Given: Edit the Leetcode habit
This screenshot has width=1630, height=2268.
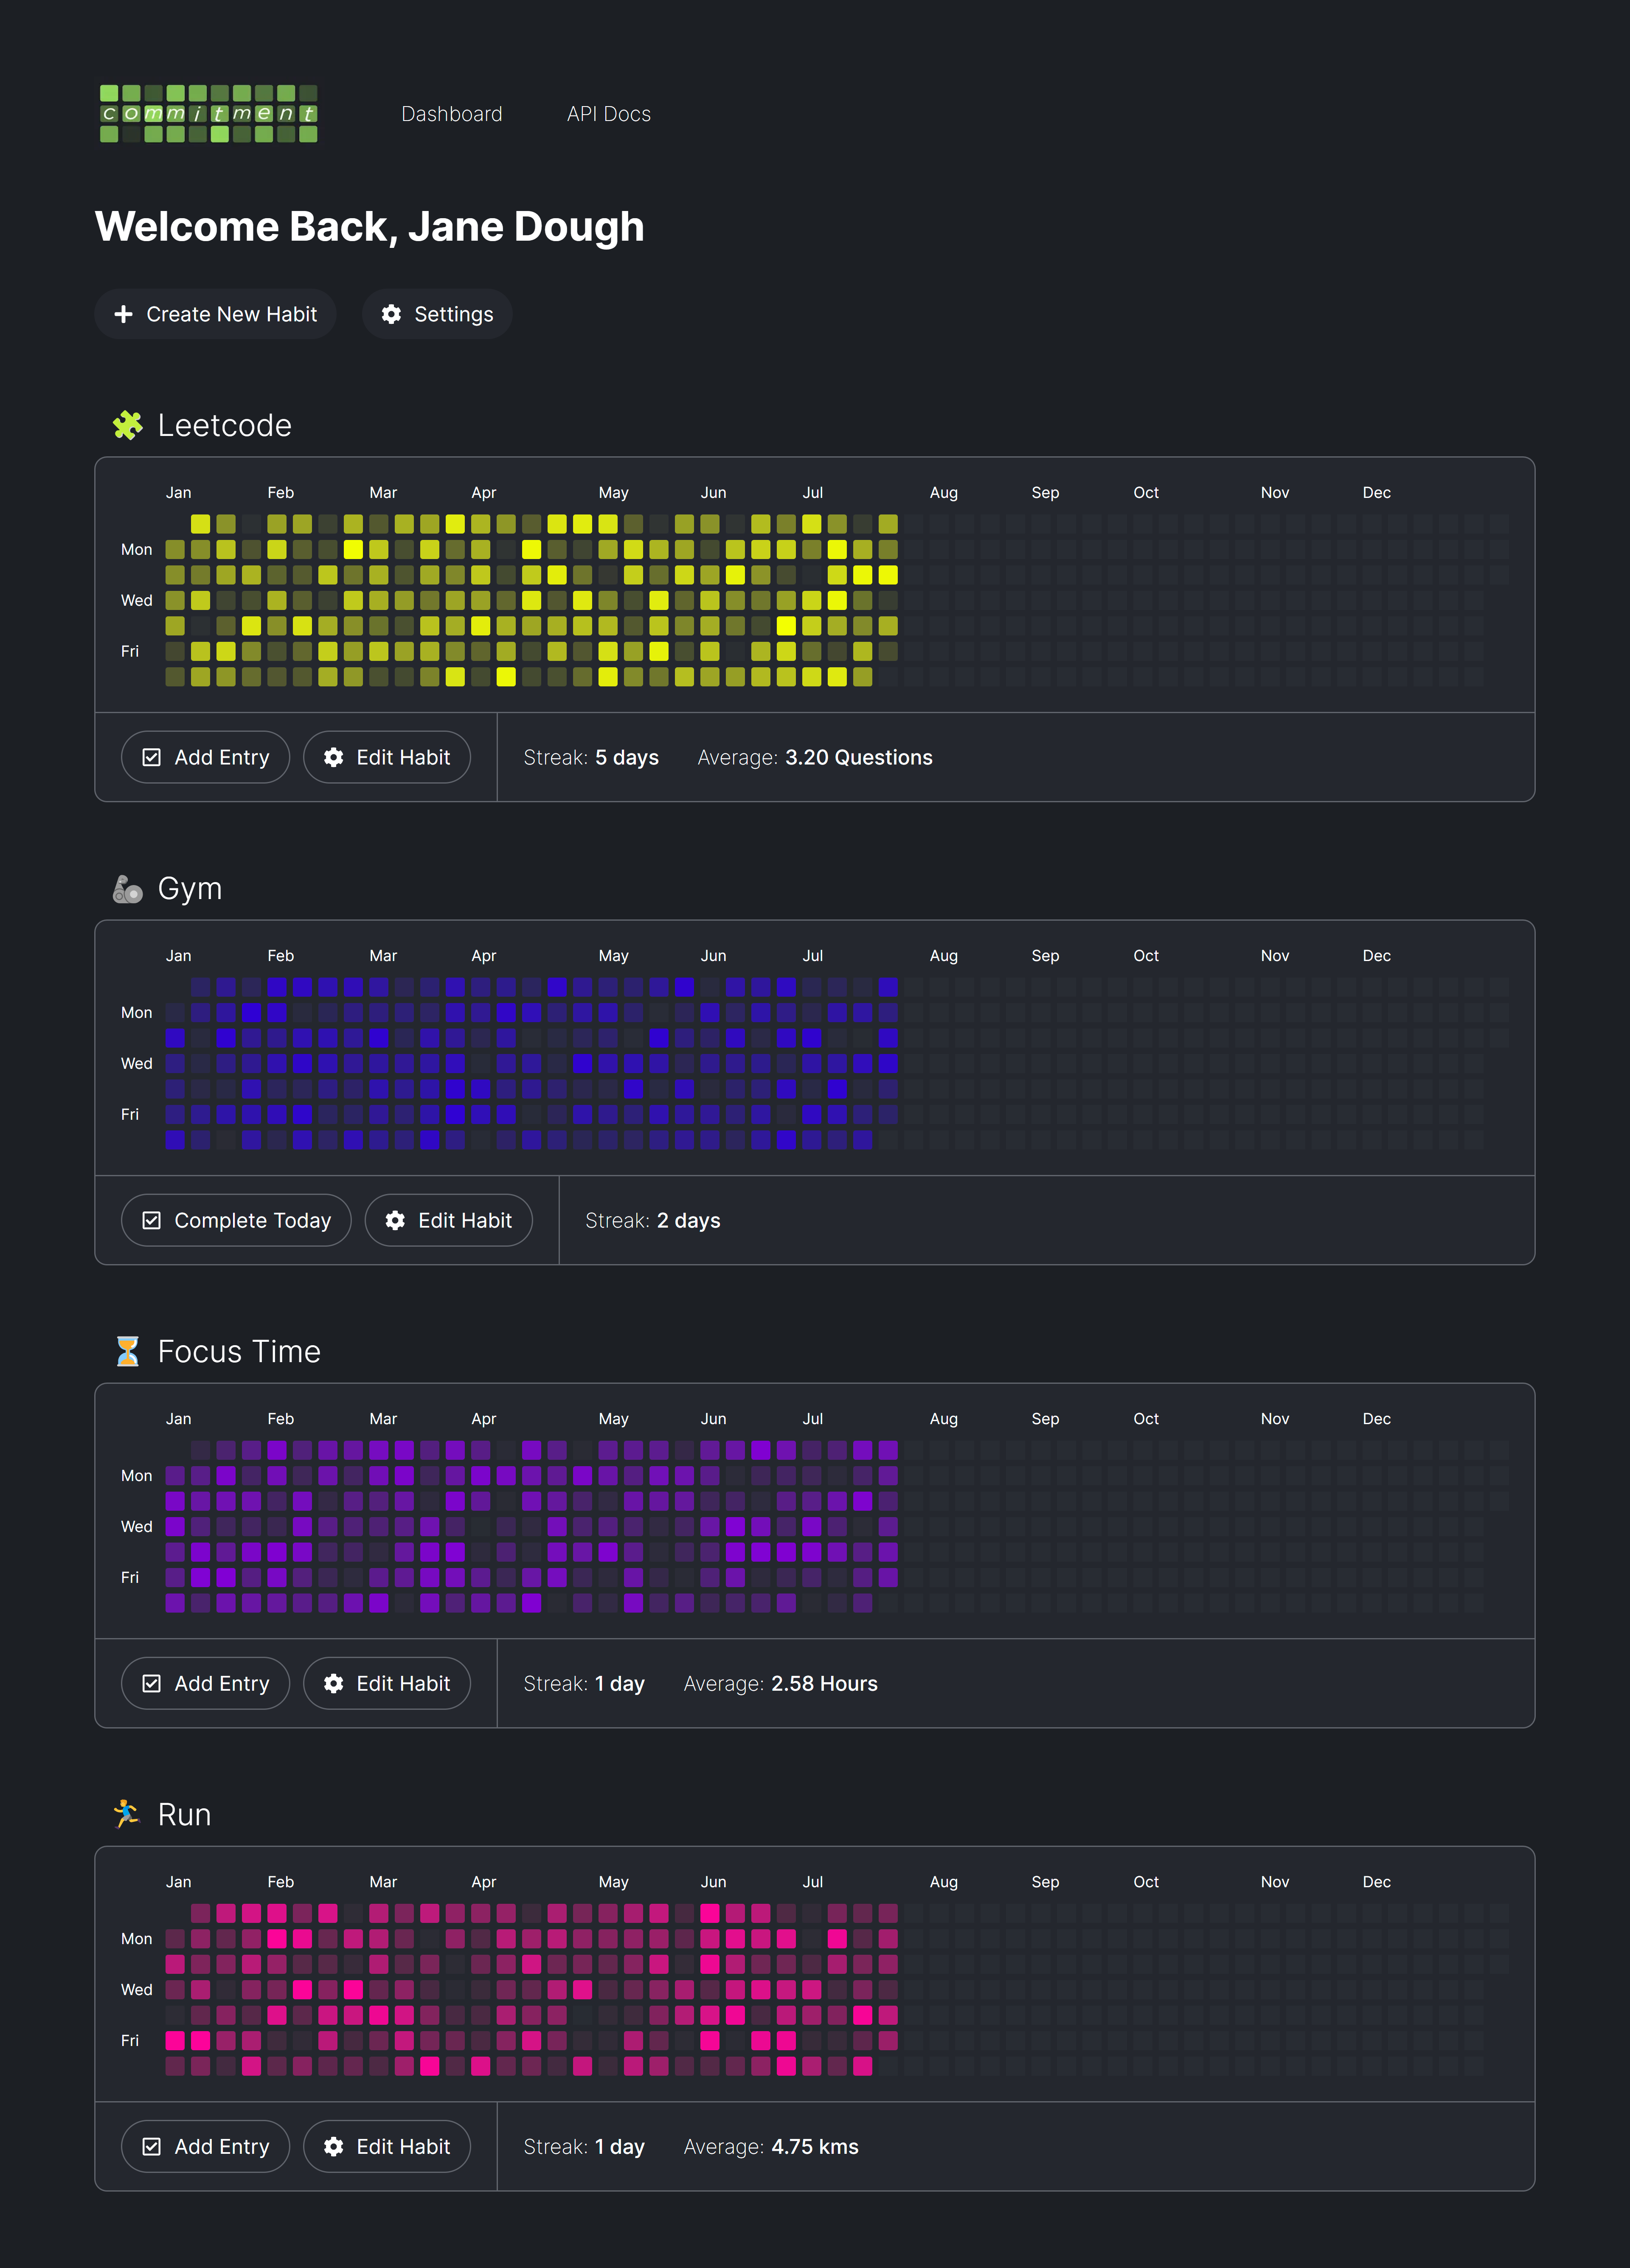Looking at the screenshot, I should coord(387,757).
